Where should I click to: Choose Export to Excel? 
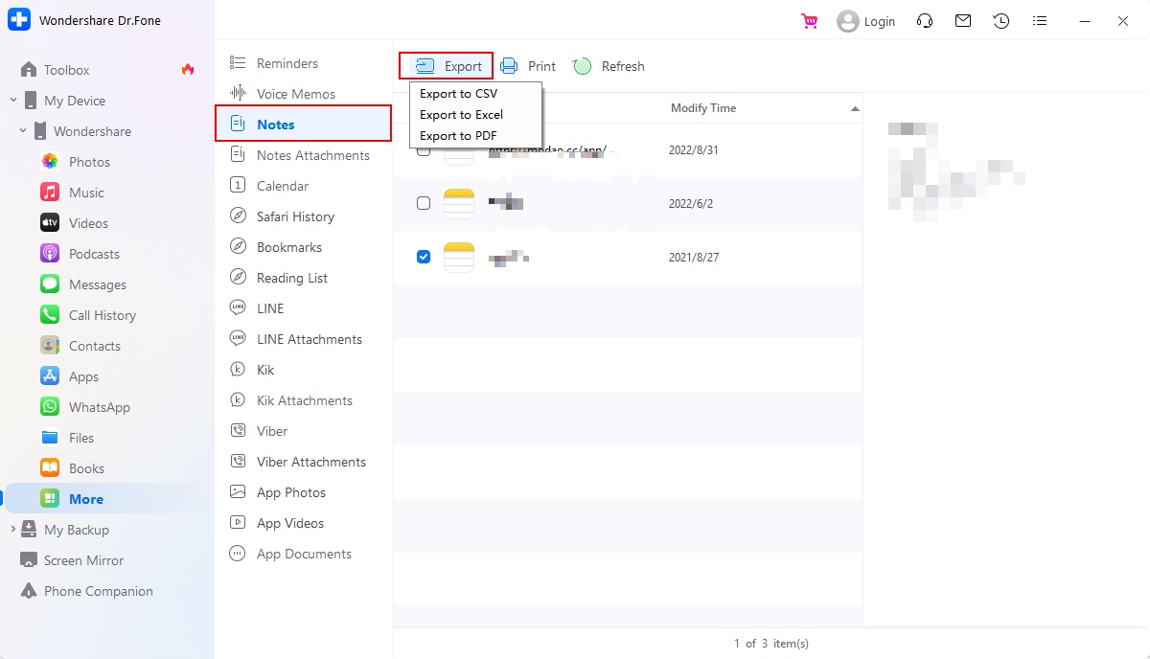(x=461, y=115)
